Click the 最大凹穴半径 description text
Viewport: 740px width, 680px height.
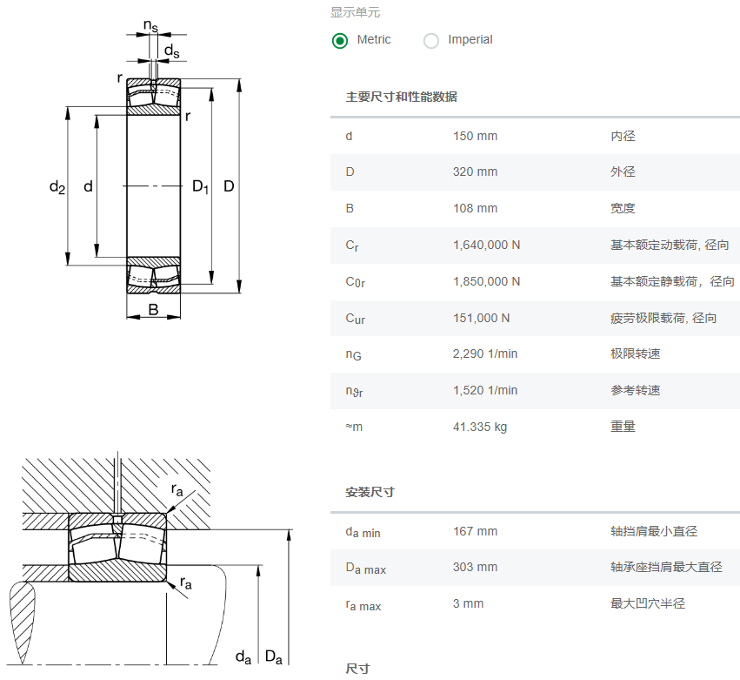648,604
